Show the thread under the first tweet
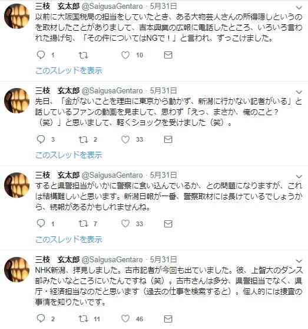This screenshot has height=329, width=308. (69, 70)
